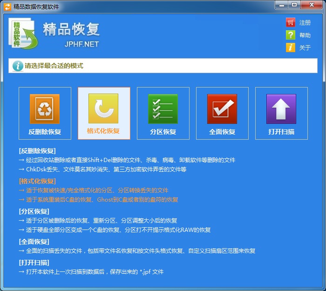Image resolution: width=326 pixels, height=291 pixels.
Task: Close the 精品数据恢复软件 window
Action: tap(312, 5)
